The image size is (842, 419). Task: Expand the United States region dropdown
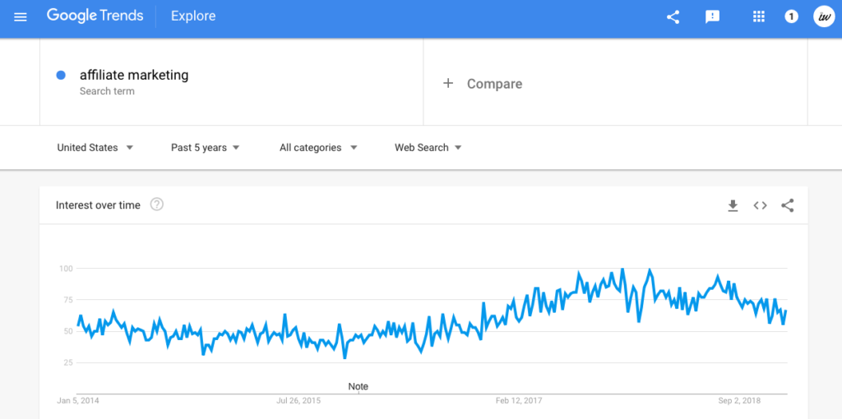point(95,148)
